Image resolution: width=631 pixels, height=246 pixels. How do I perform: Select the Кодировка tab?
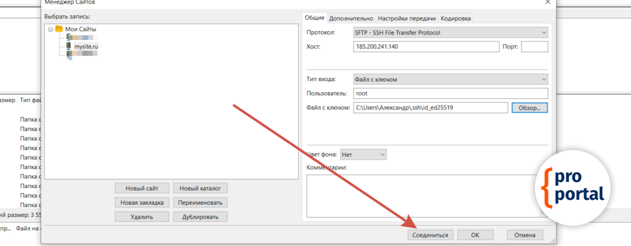click(456, 18)
